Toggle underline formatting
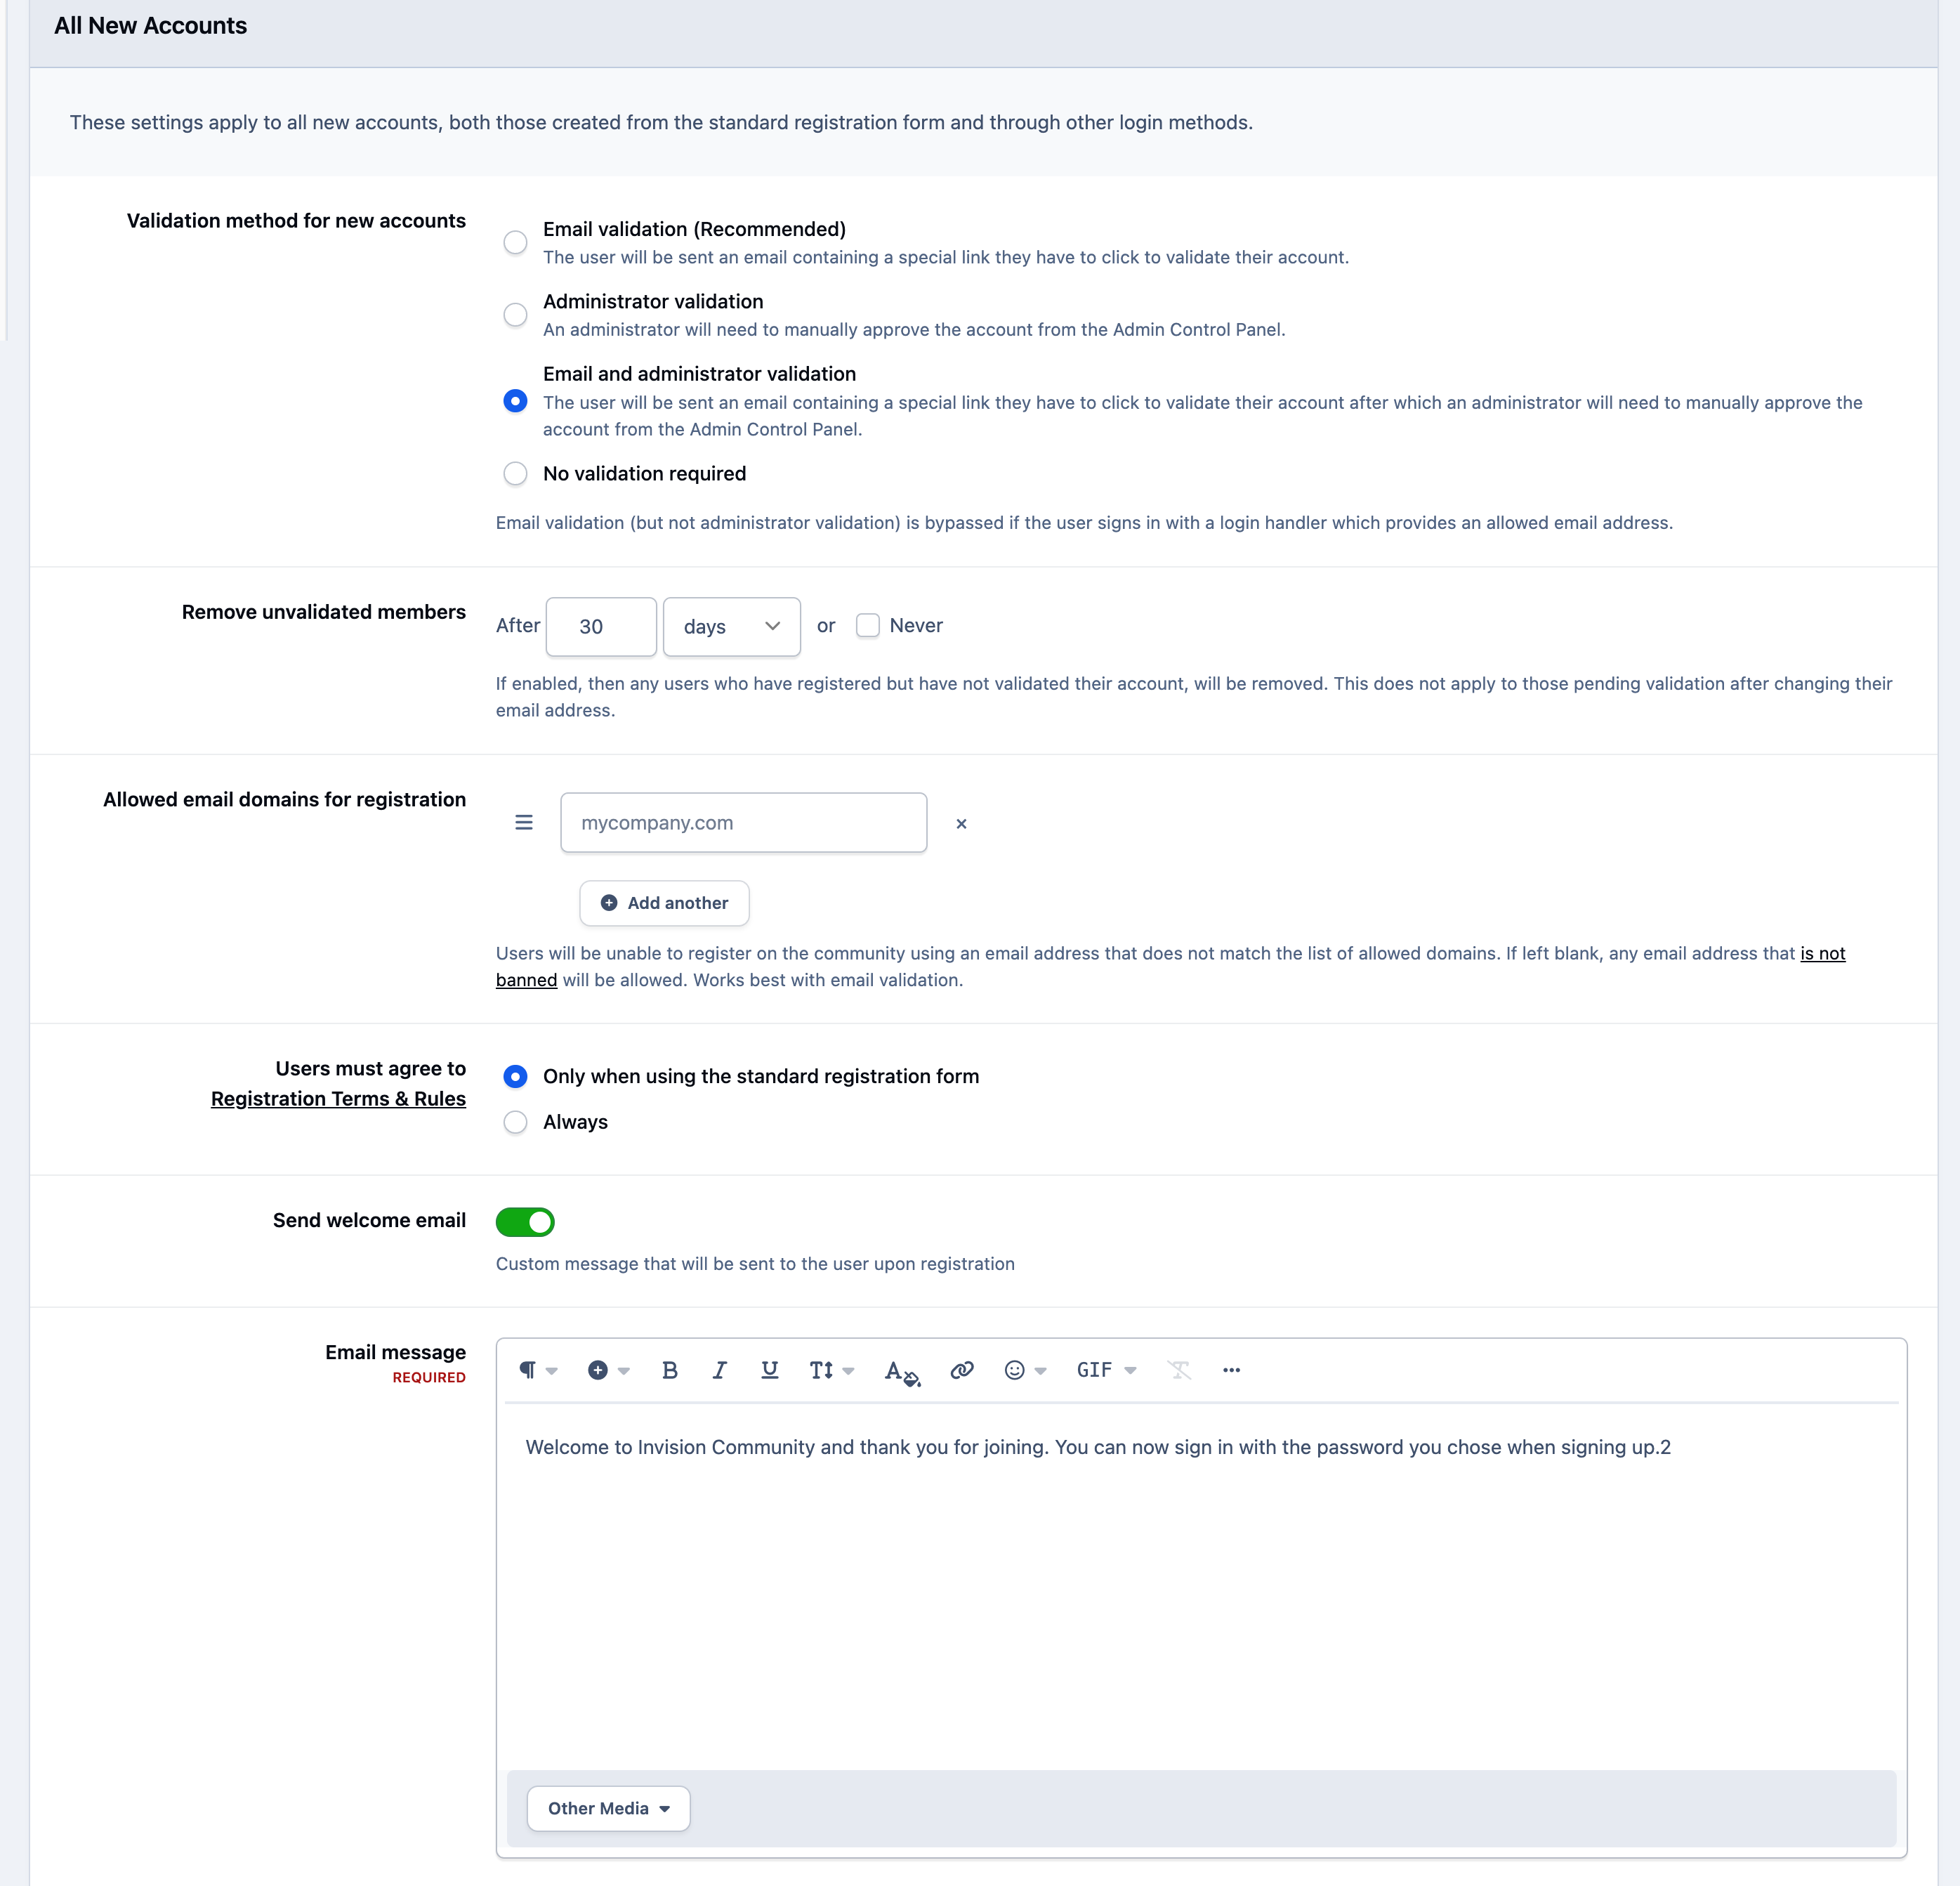Image resolution: width=1960 pixels, height=1886 pixels. 769,1370
